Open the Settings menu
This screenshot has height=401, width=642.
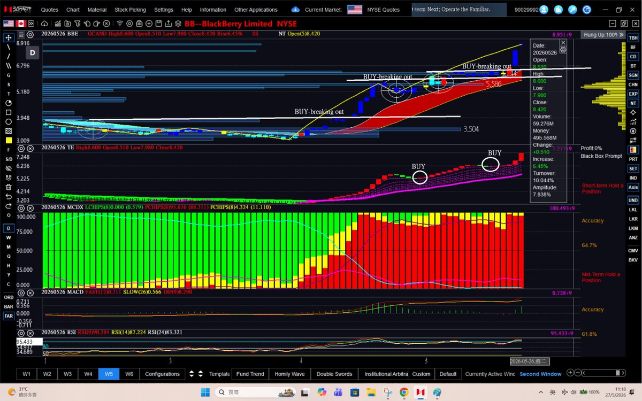click(x=164, y=10)
